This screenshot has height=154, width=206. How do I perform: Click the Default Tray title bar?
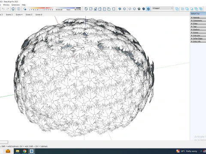pyautogui.click(x=198, y=14)
